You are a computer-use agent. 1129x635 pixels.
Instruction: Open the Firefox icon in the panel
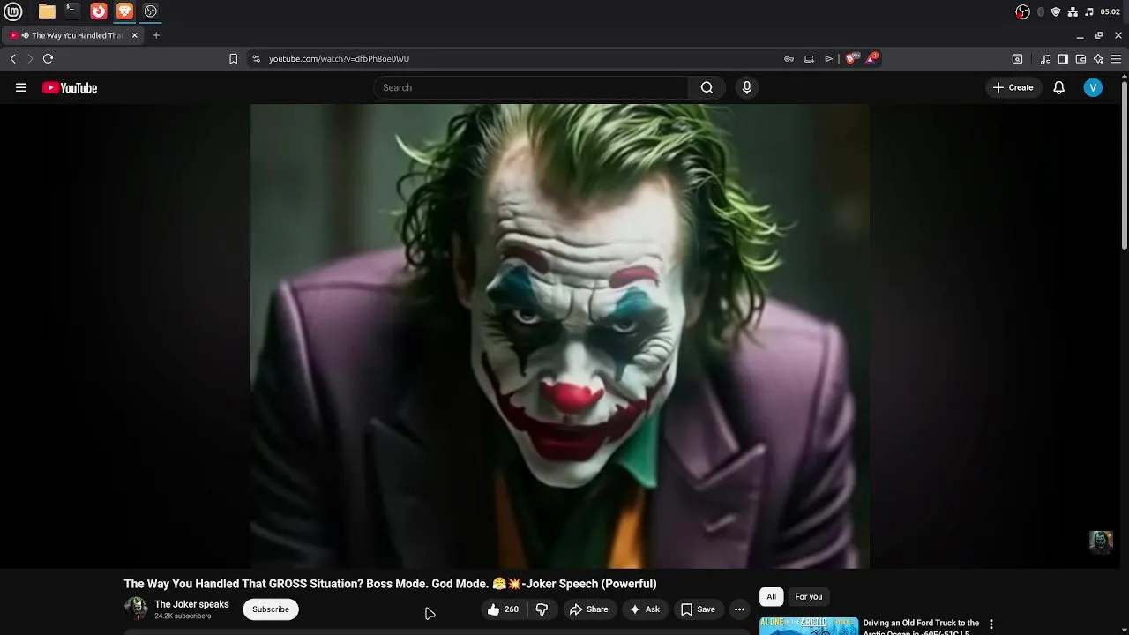coord(99,11)
